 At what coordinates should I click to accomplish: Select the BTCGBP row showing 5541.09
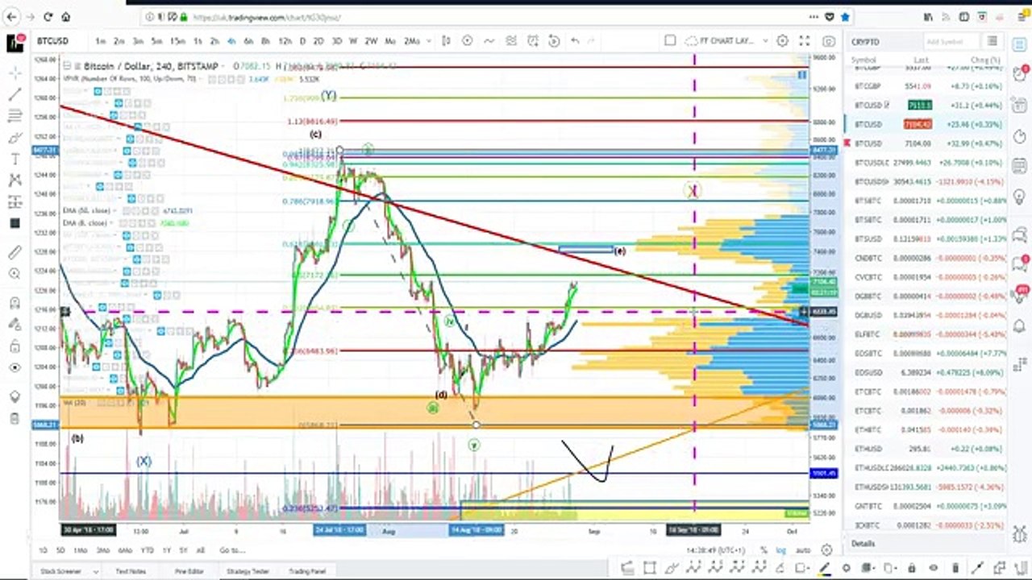[927, 86]
